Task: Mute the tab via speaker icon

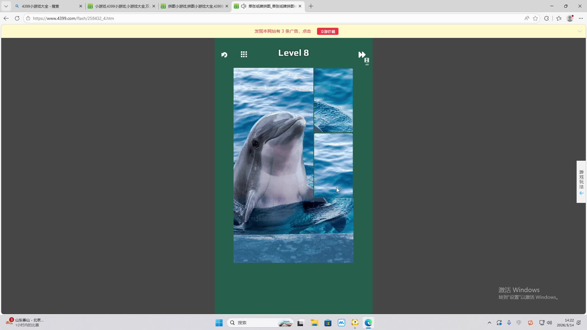Action: pyautogui.click(x=243, y=6)
